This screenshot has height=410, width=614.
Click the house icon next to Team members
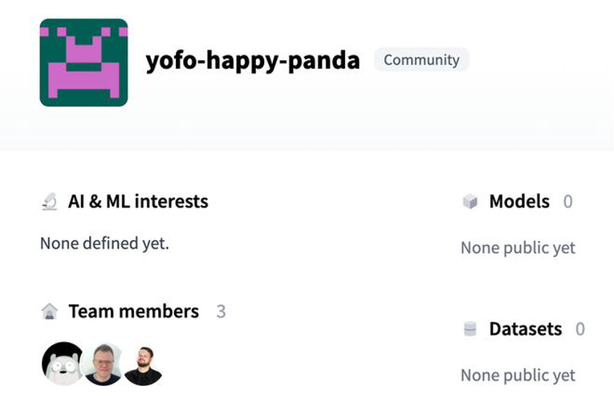pos(49,312)
